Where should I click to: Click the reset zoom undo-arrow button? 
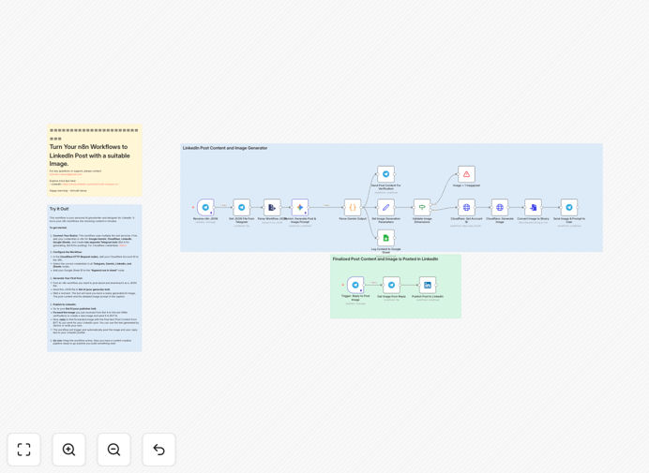point(158,450)
